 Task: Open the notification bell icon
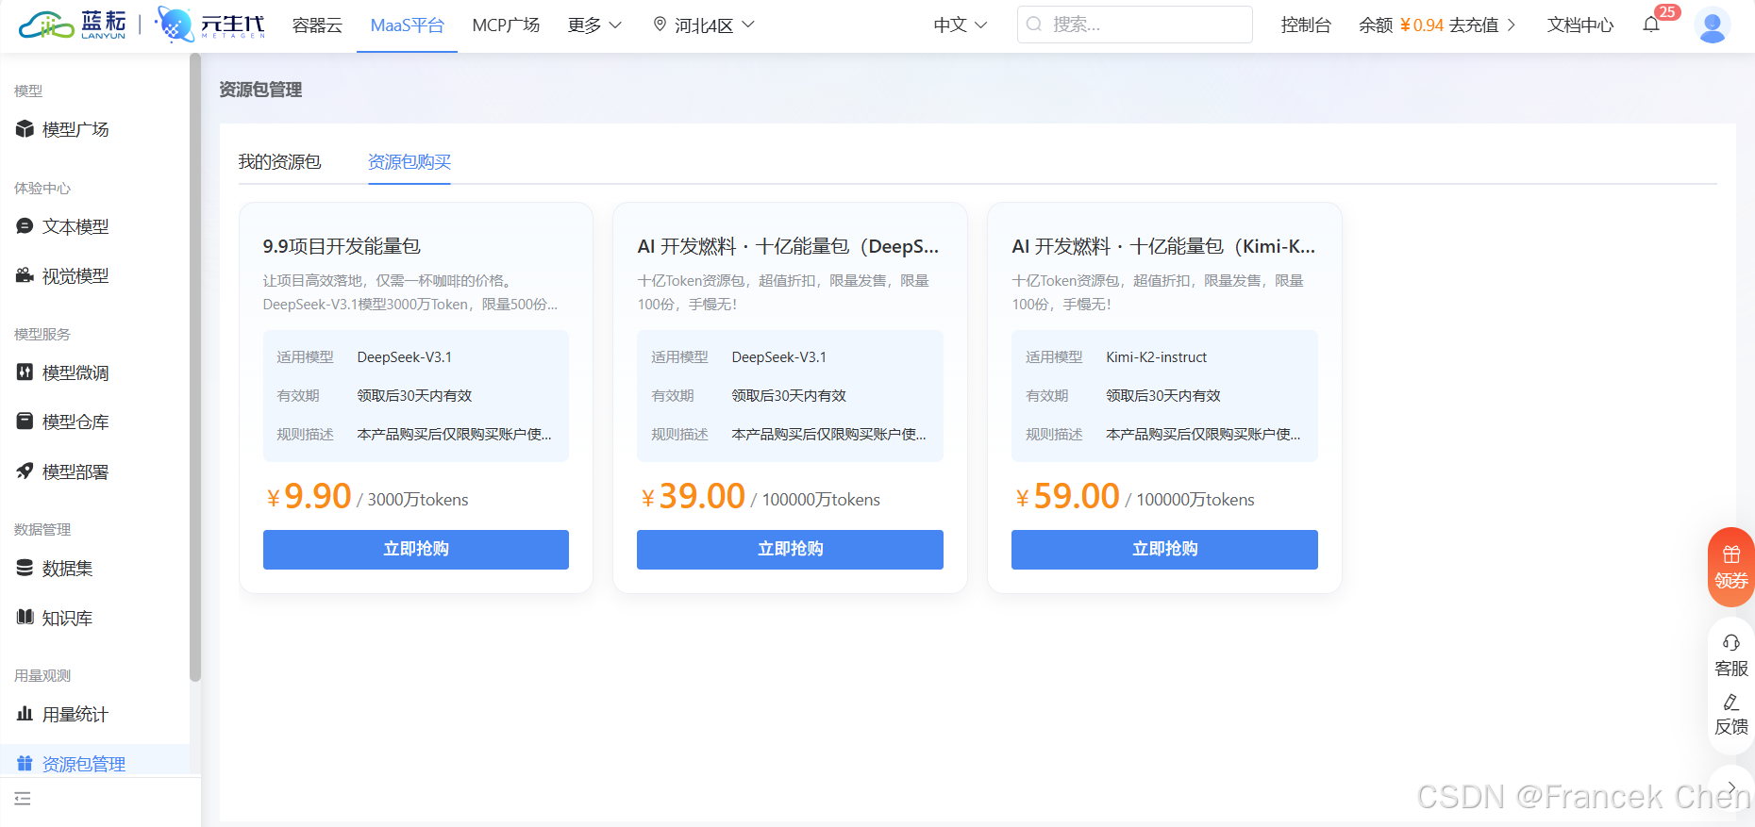[1651, 25]
